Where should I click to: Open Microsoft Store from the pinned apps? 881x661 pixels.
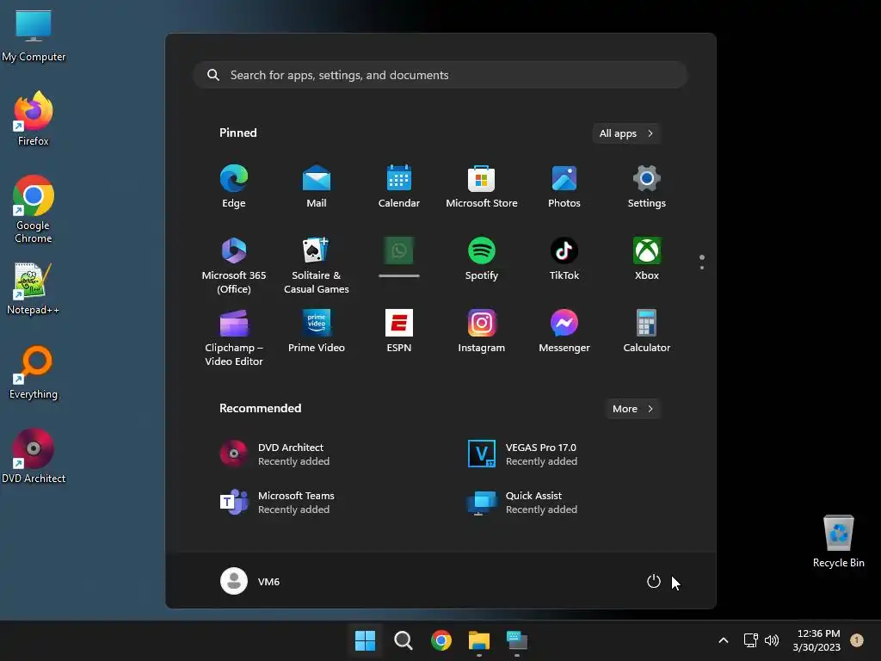tap(482, 187)
